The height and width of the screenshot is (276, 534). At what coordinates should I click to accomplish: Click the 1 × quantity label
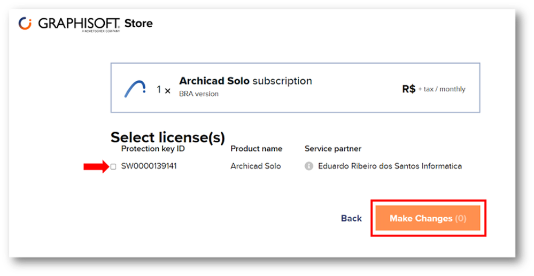point(164,90)
